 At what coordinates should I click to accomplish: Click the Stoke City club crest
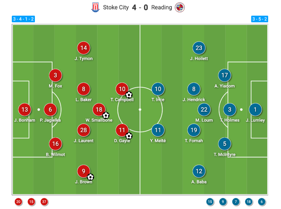click(x=96, y=7)
